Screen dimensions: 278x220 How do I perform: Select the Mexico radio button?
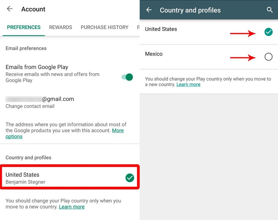click(x=268, y=57)
